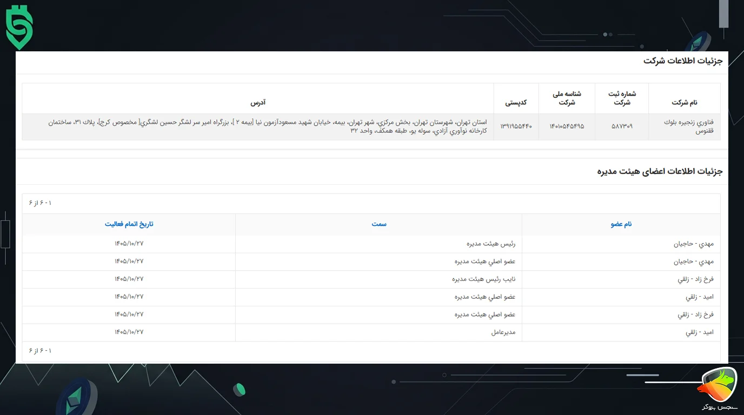This screenshot has height=415, width=744.
Task: Sort by the 'نام عضو' column header
Action: [621, 224]
